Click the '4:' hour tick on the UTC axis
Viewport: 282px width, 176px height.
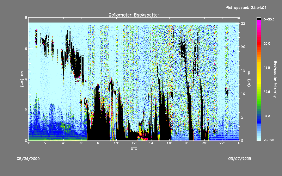(x=64, y=143)
